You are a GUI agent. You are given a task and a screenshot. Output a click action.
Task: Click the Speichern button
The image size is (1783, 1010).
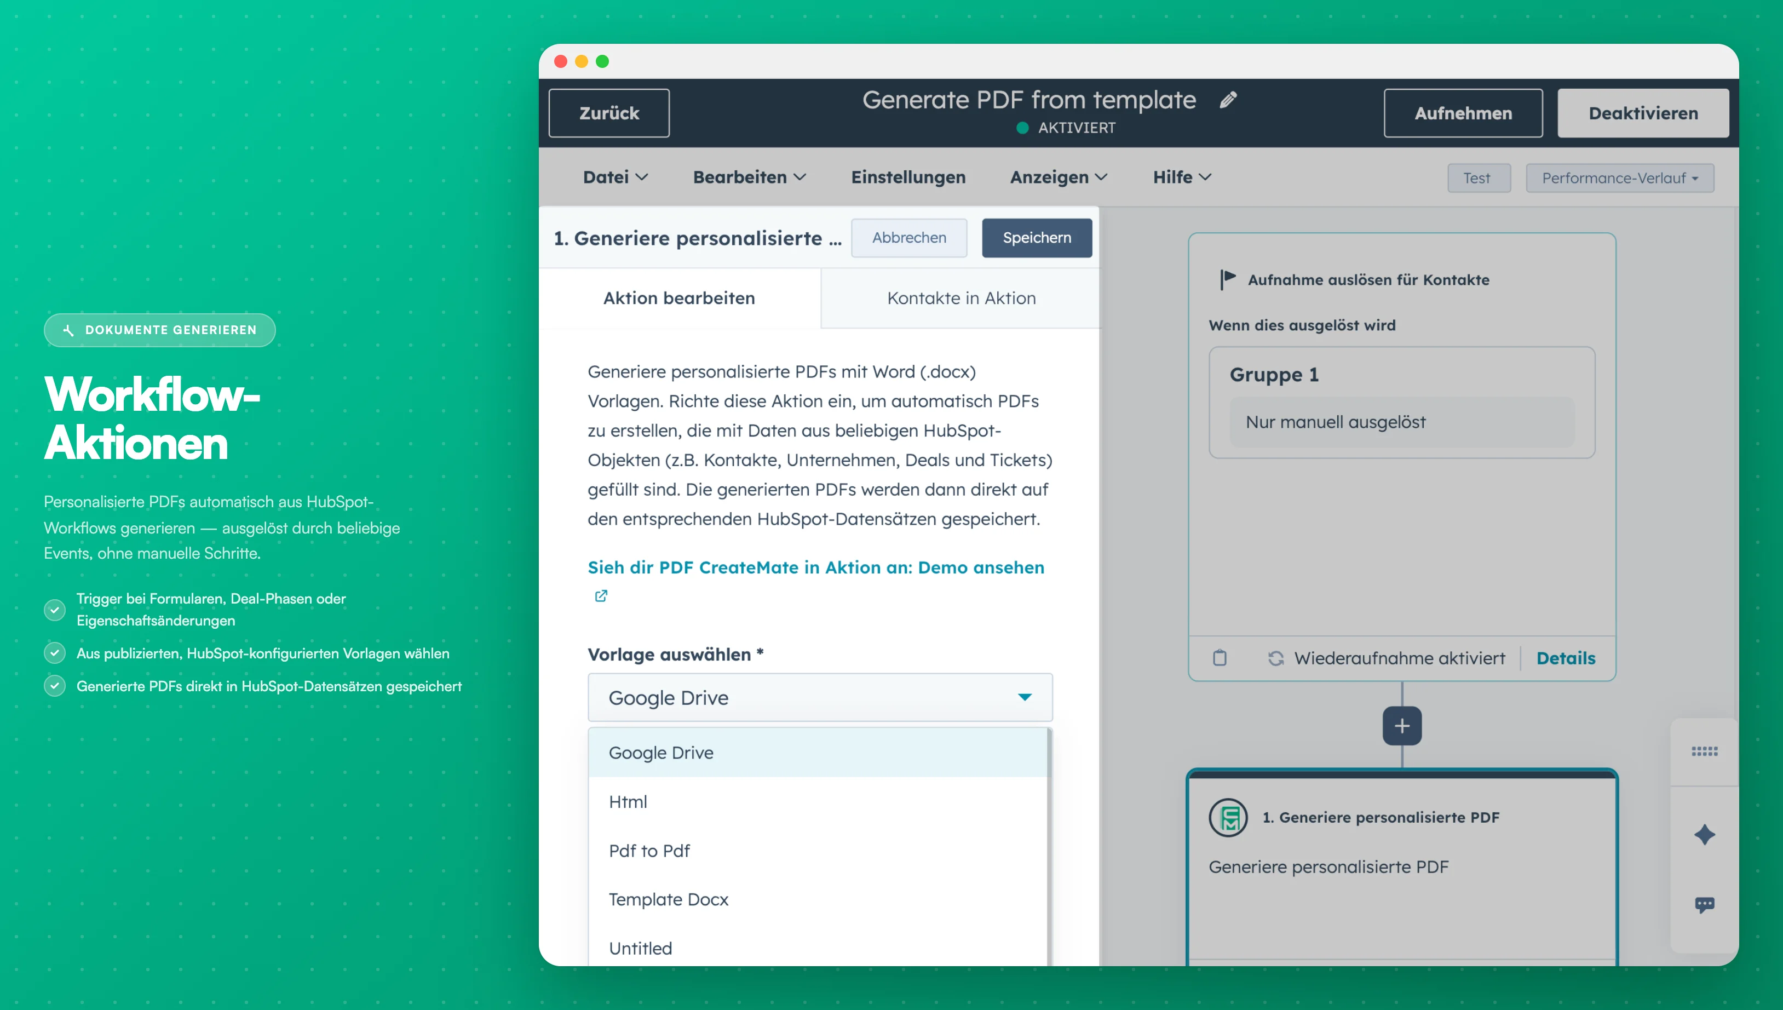point(1037,238)
